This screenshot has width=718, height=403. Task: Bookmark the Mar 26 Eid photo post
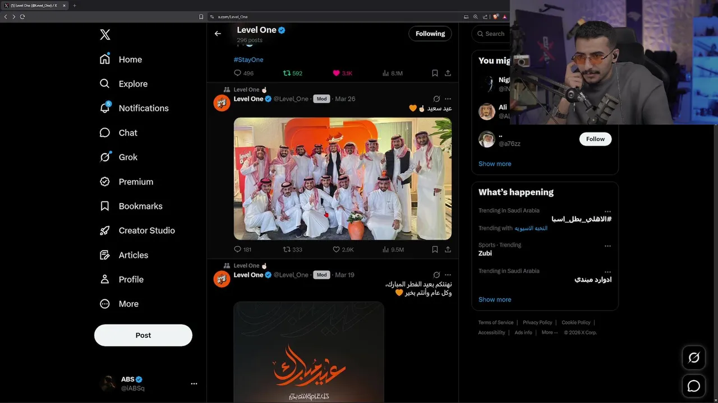tap(435, 250)
